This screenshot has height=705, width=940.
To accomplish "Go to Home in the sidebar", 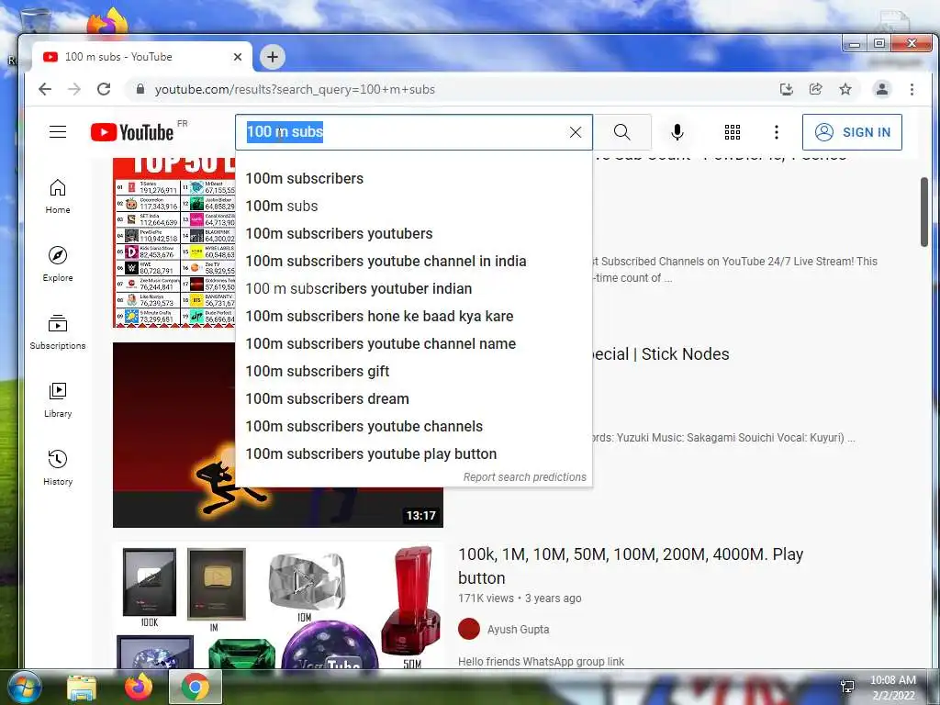I will [x=58, y=196].
